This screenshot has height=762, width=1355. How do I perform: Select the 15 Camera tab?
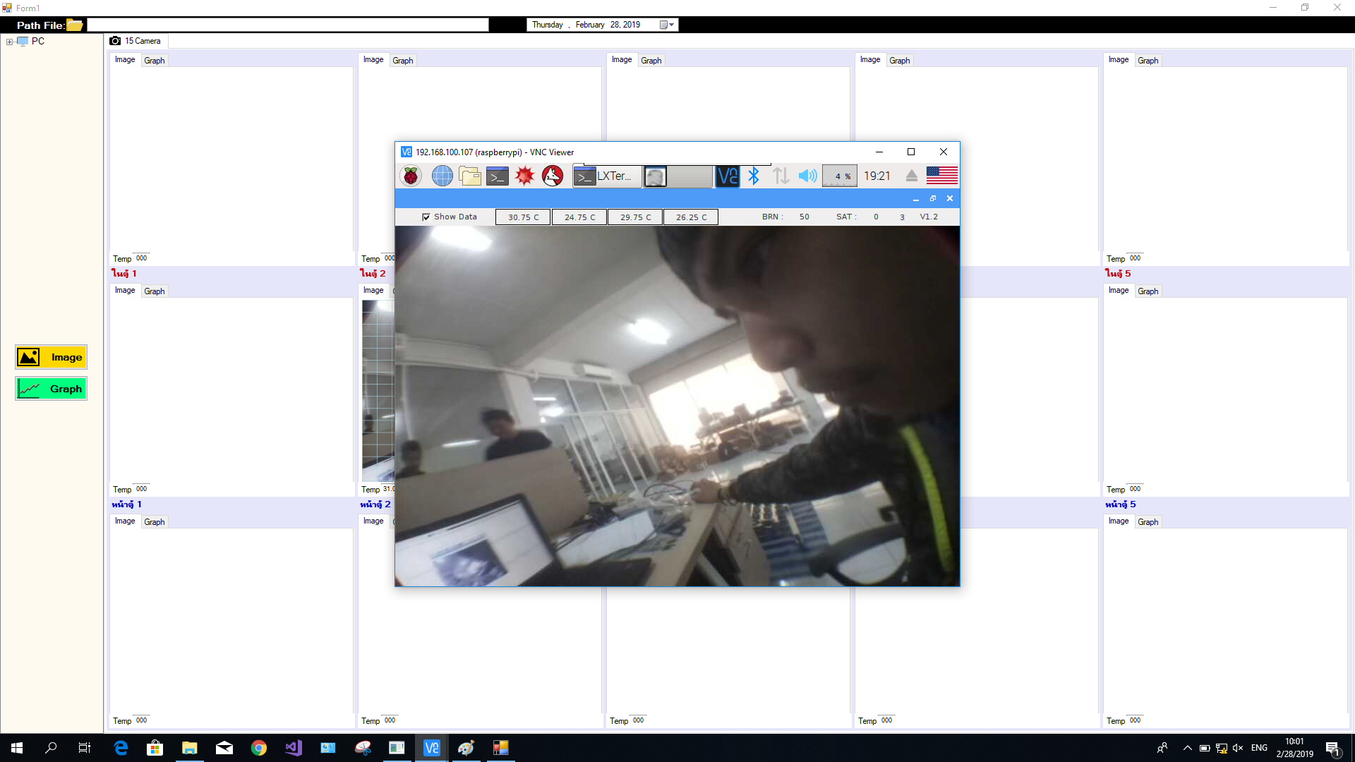click(x=136, y=41)
